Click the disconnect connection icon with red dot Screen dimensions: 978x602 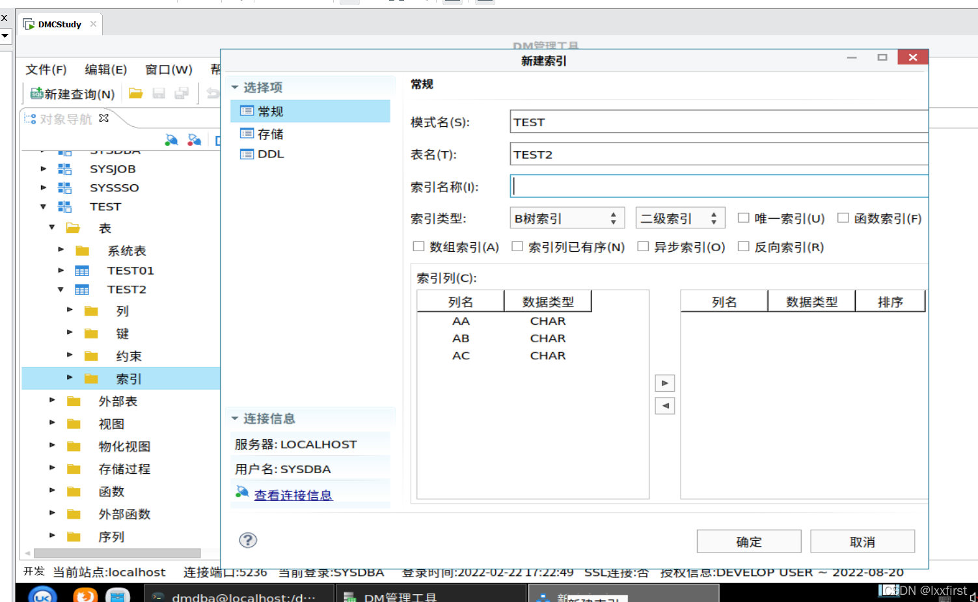pos(195,139)
